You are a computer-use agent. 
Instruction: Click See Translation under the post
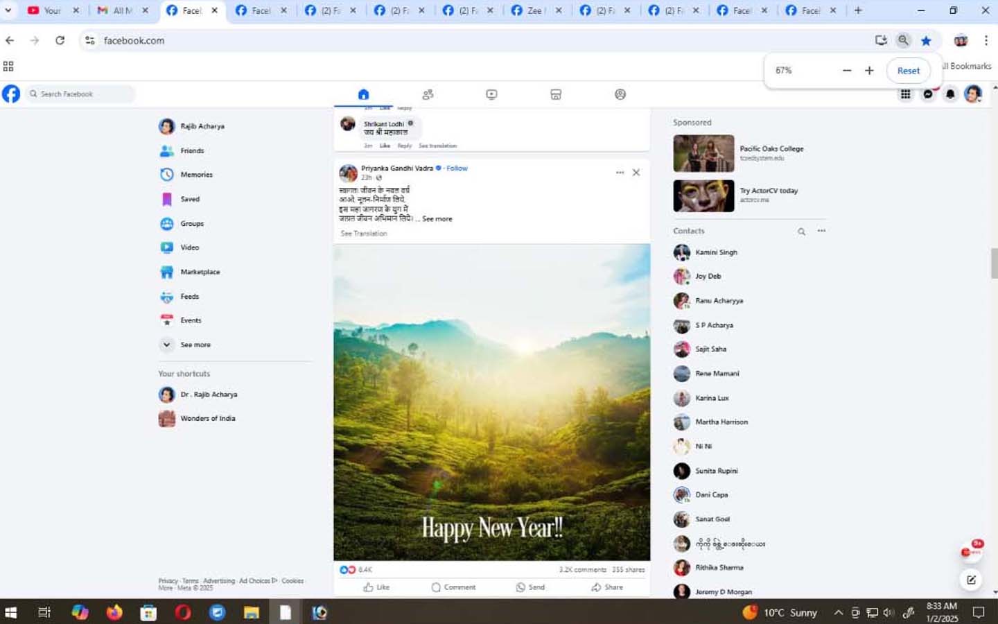[364, 234]
